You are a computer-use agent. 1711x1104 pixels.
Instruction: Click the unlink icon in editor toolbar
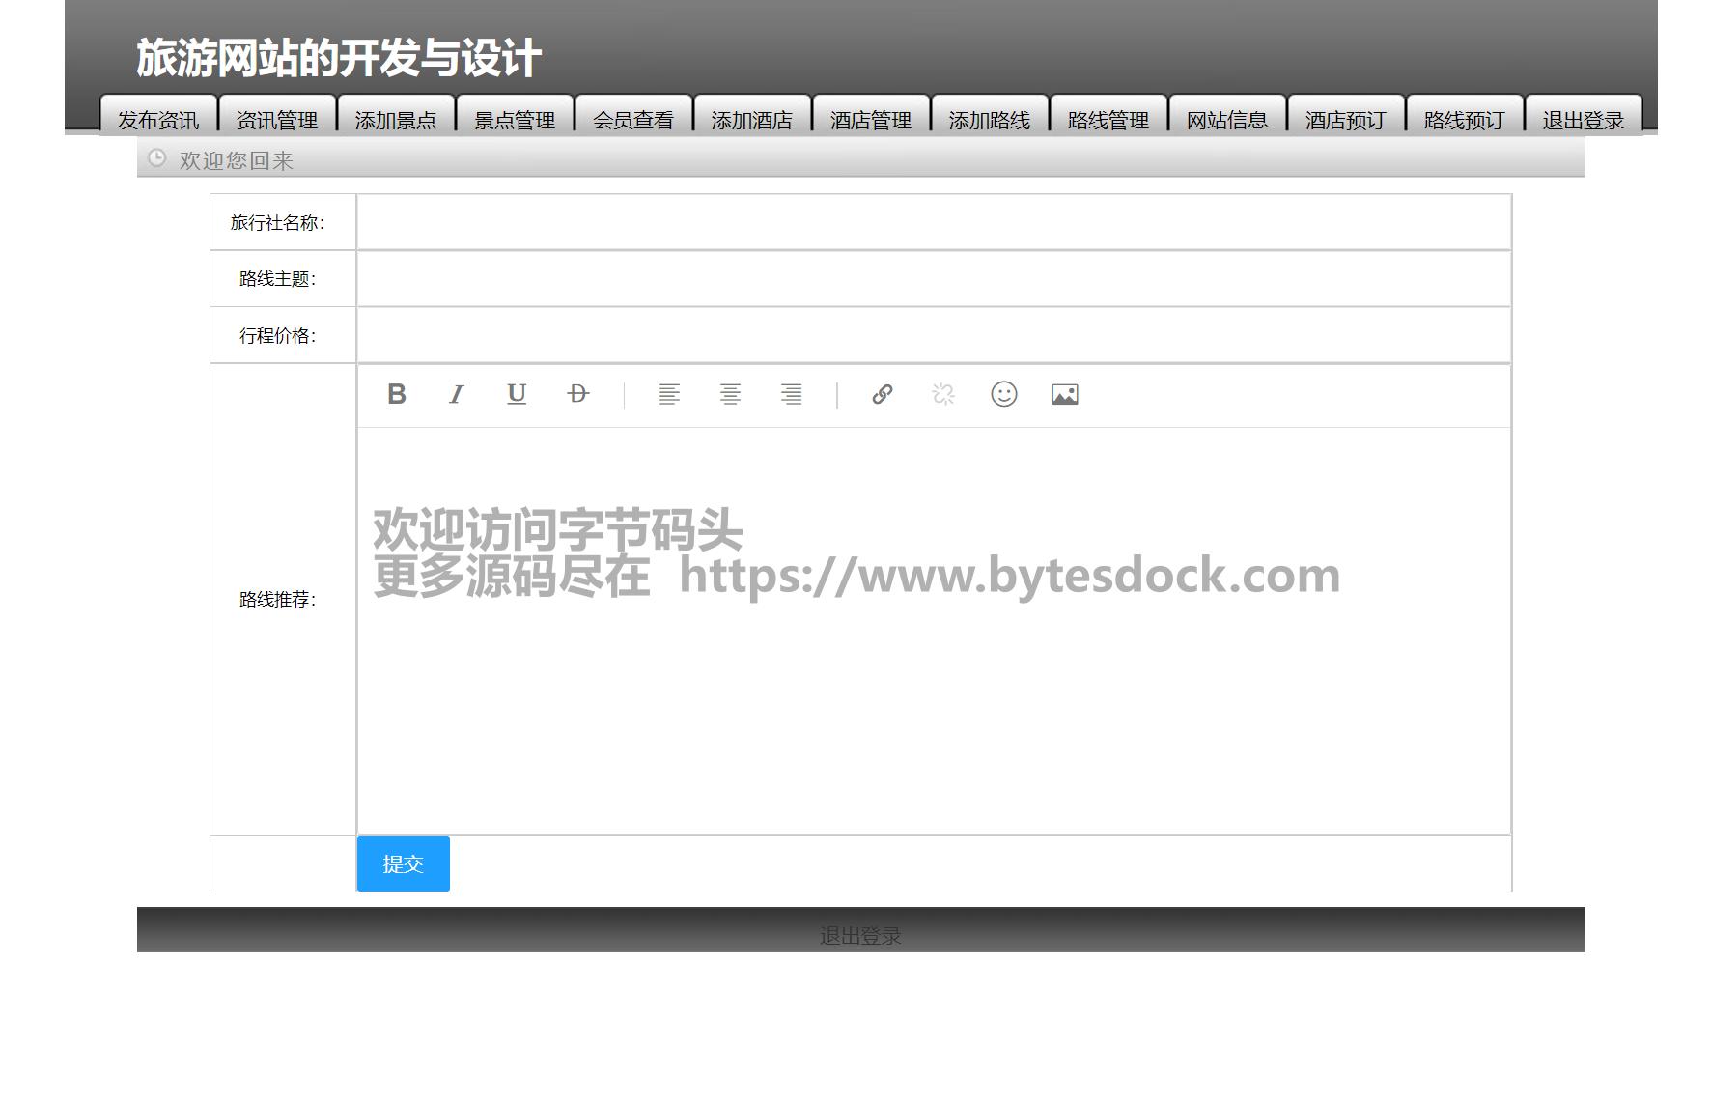[943, 394]
